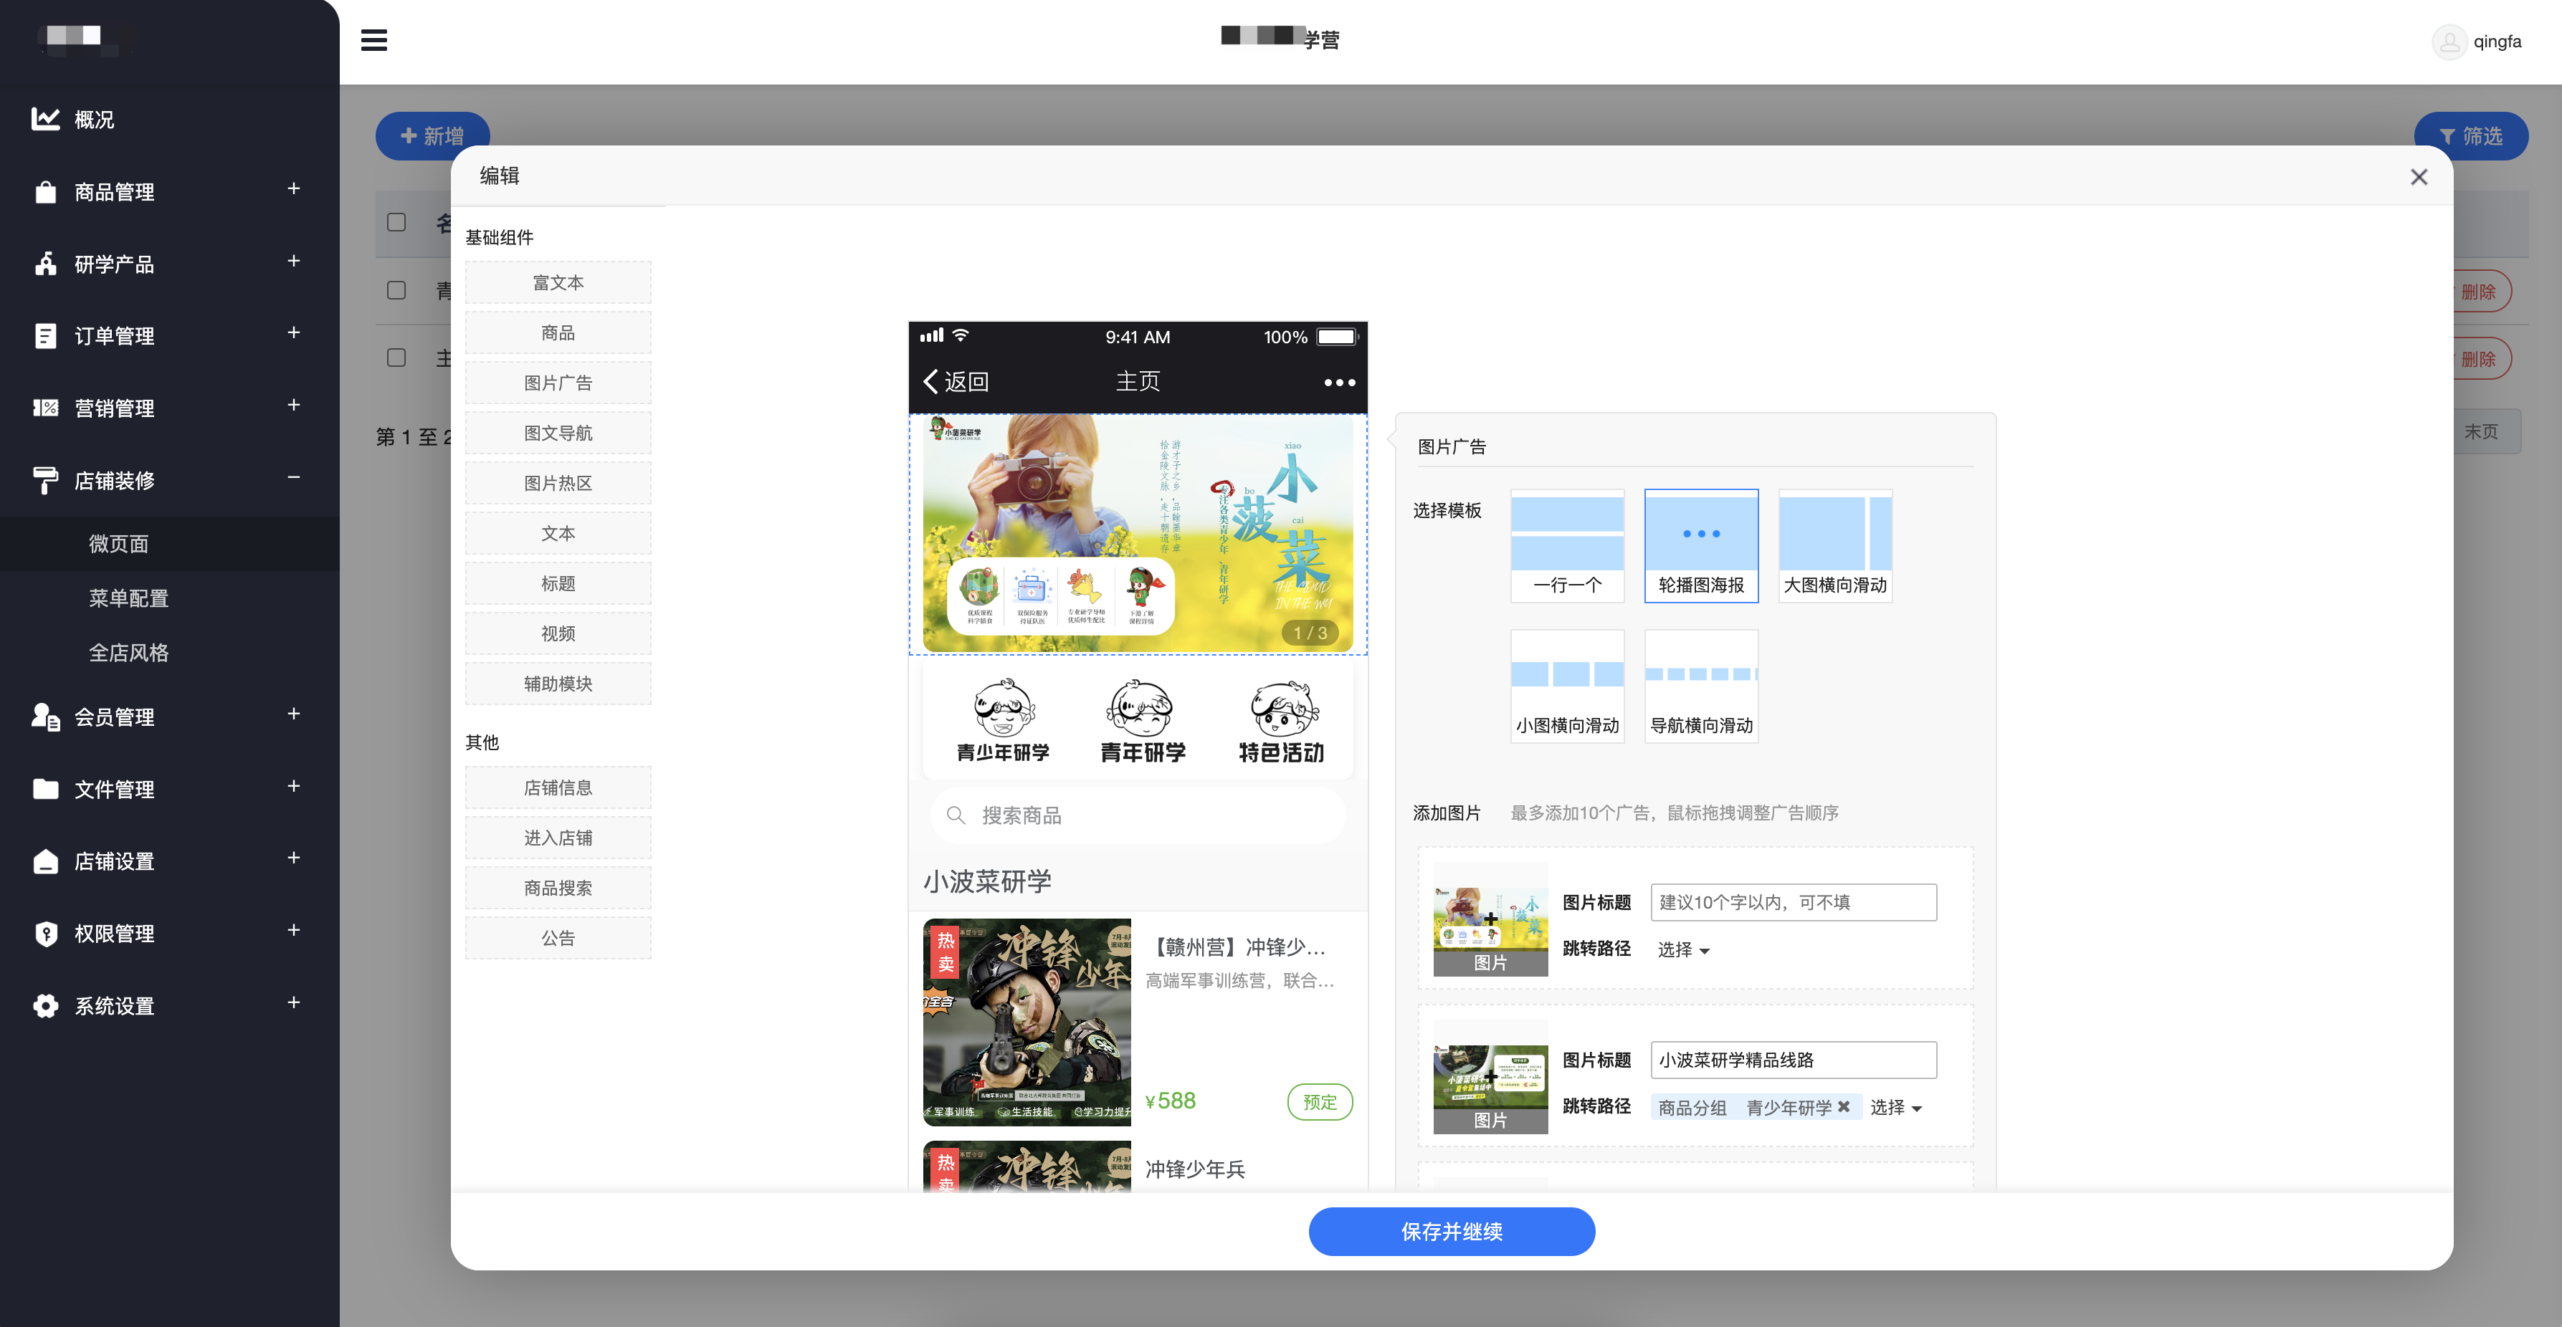Open the 菜单配置 submenu item
Viewport: 2562px width, 1327px height.
(128, 598)
